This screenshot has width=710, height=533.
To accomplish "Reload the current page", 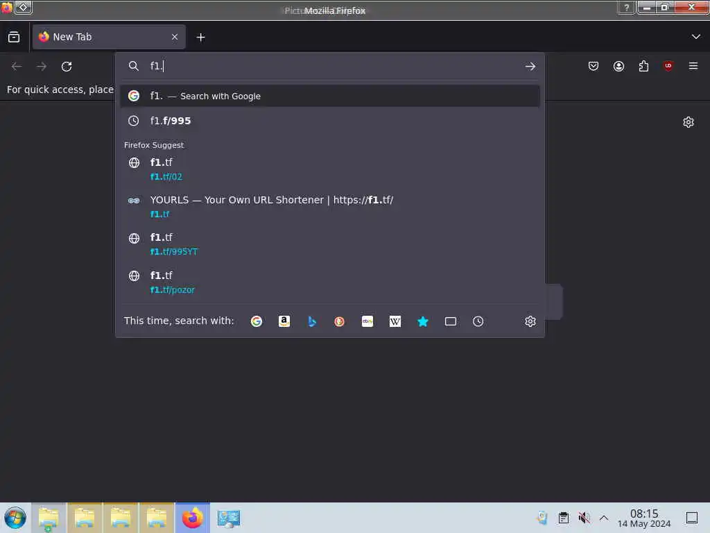I will [67, 67].
